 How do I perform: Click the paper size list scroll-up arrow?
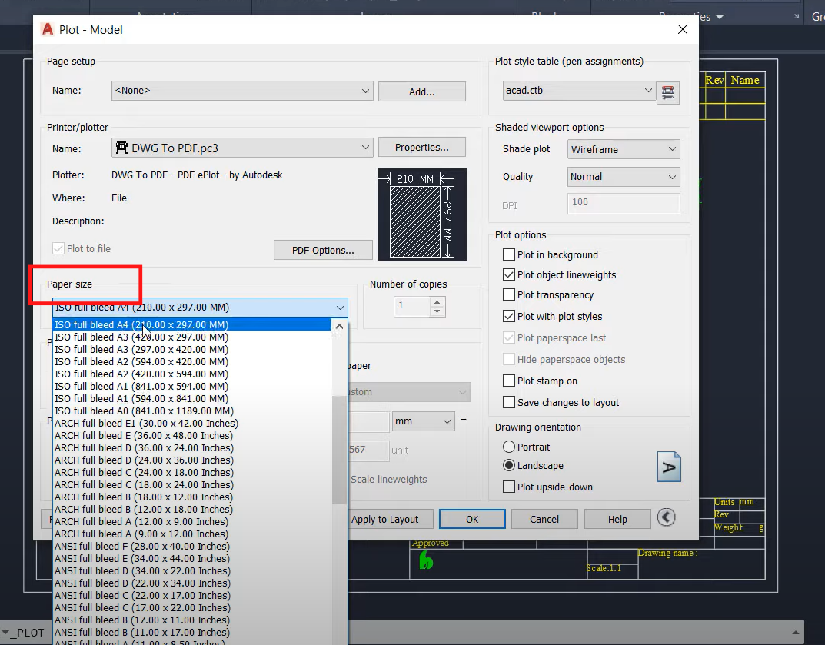339,327
